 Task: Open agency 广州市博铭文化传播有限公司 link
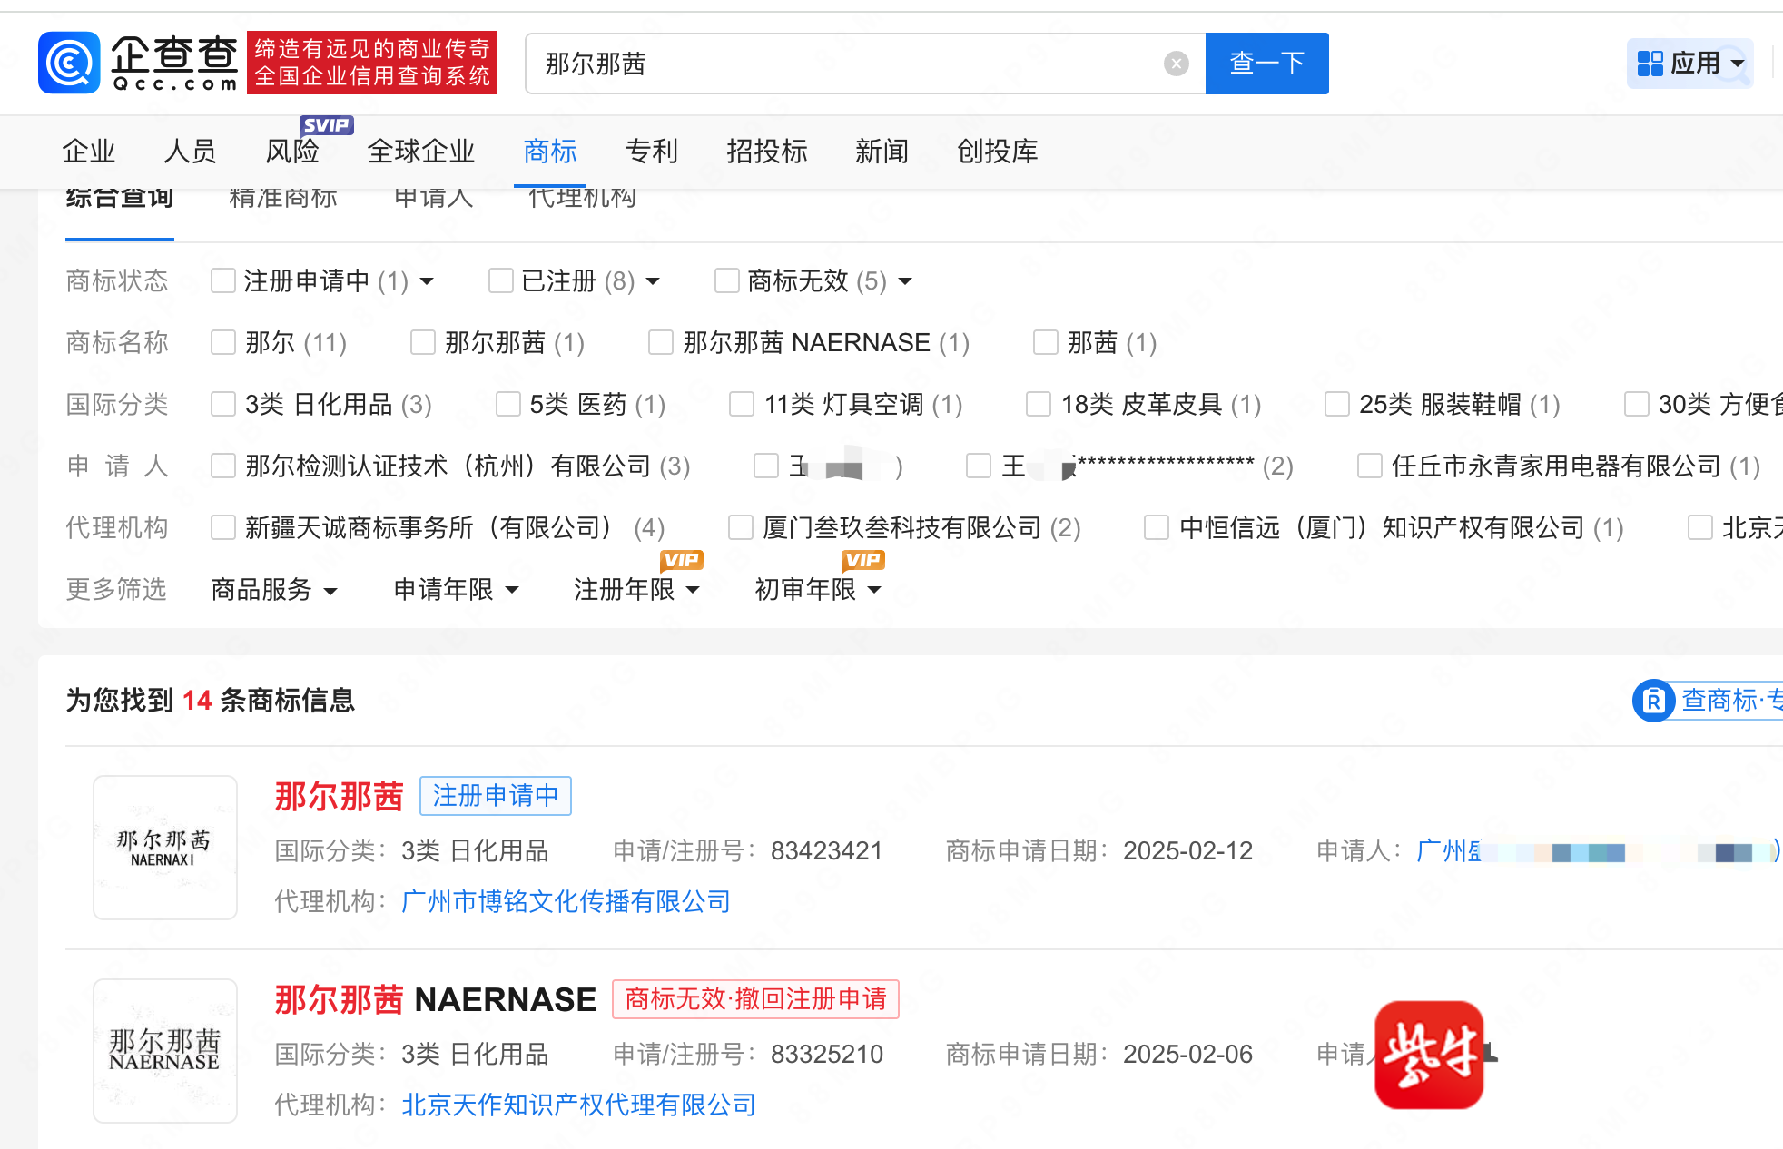click(x=566, y=901)
